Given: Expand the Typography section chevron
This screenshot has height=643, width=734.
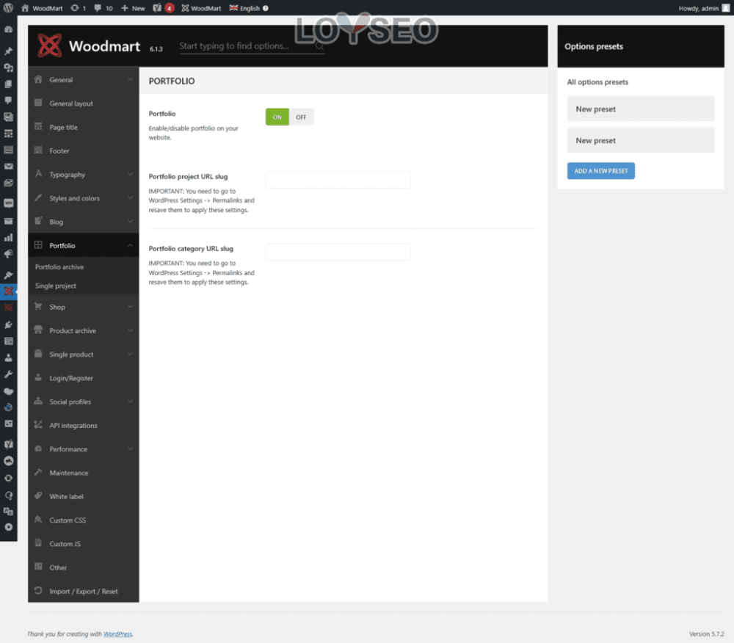Looking at the screenshot, I should coord(130,174).
